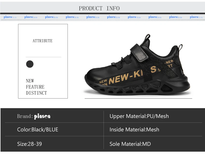Click Upper Material:PU/Mesh text

(x=139, y=116)
